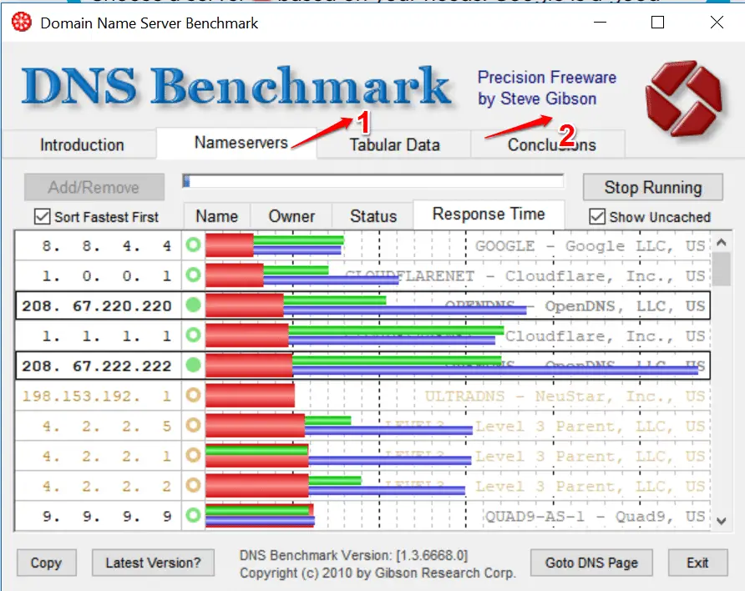Click orange status circle for 4.2.2.1
Image resolution: width=745 pixels, height=591 pixels.
(194, 455)
